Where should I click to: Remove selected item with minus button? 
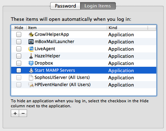pyautogui.click(x=23, y=113)
